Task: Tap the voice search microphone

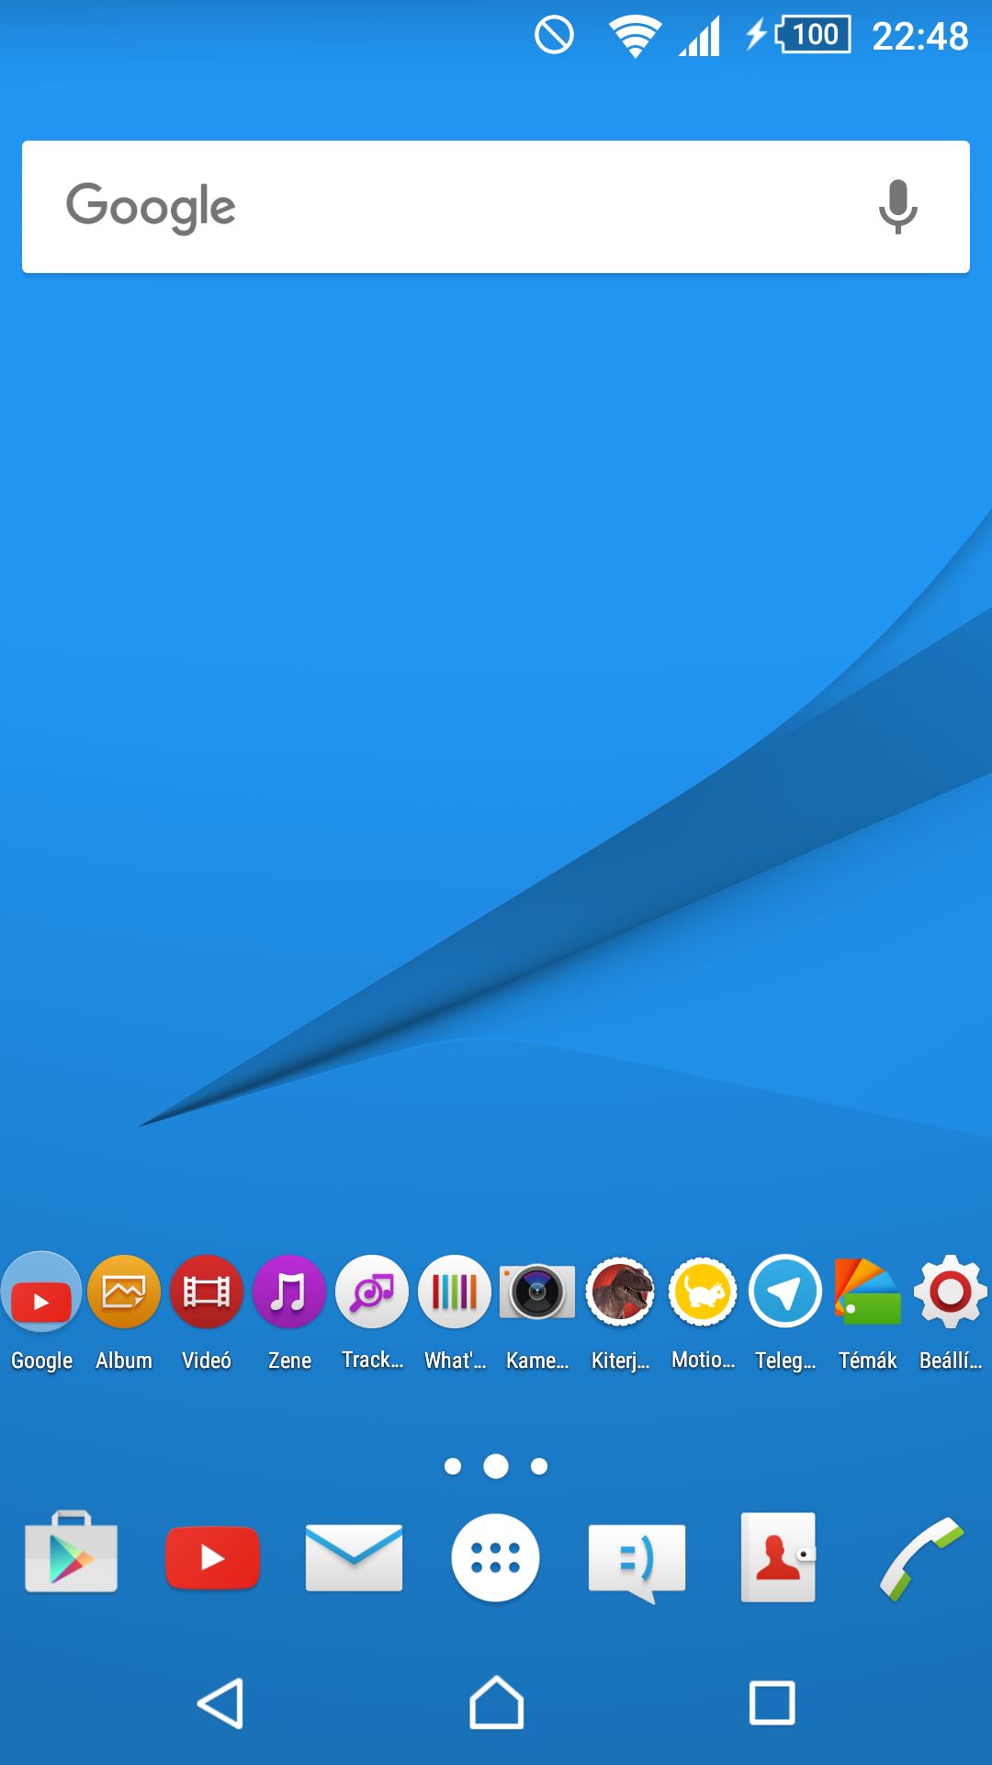Action: 897,207
